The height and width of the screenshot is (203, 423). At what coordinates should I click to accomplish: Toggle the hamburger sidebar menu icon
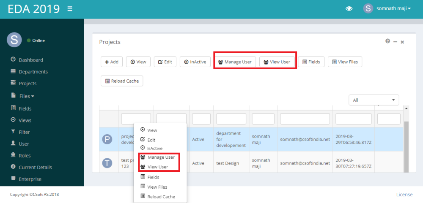tap(70, 9)
